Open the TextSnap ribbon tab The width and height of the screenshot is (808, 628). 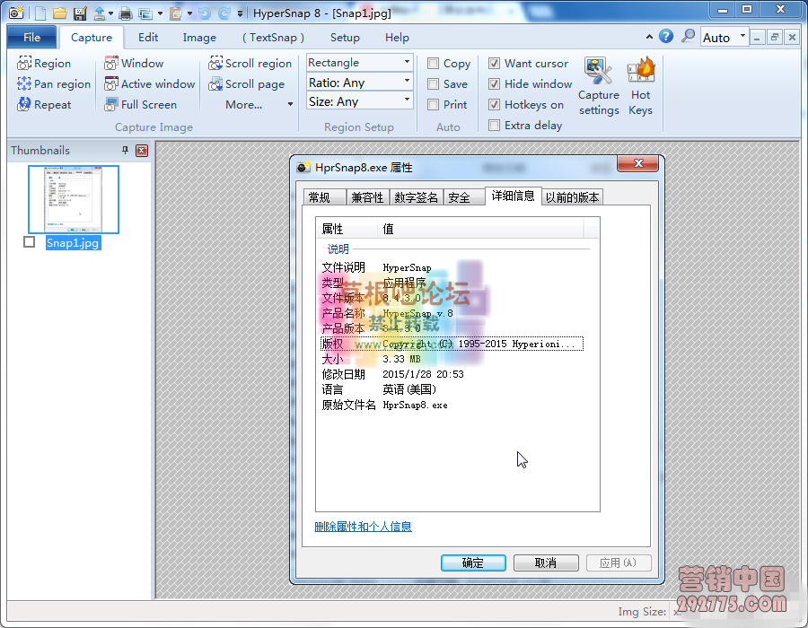pyautogui.click(x=273, y=38)
